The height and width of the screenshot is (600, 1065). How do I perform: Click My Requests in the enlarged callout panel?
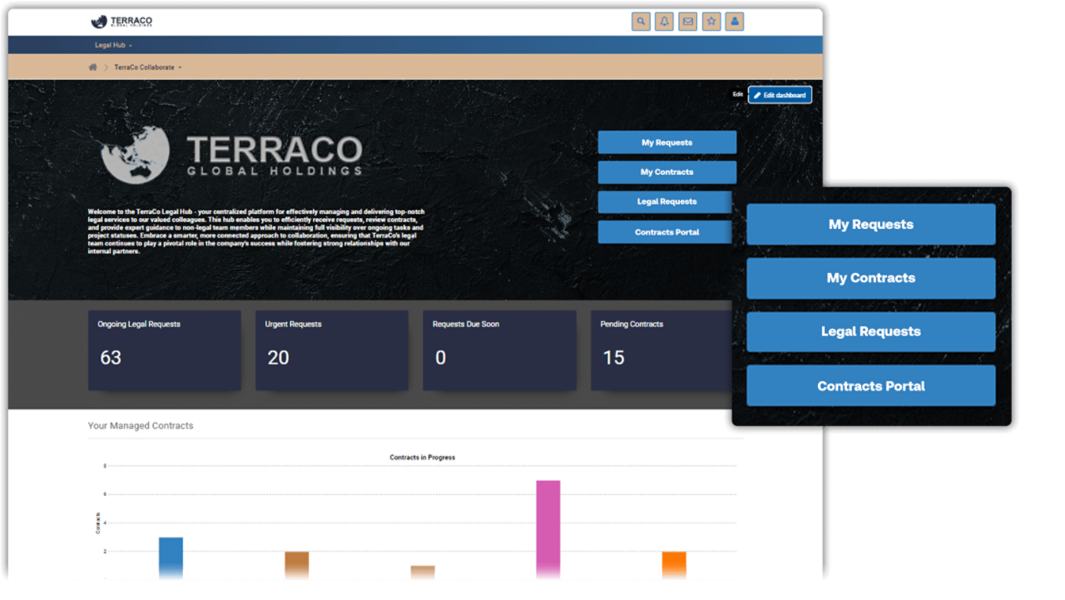click(870, 225)
